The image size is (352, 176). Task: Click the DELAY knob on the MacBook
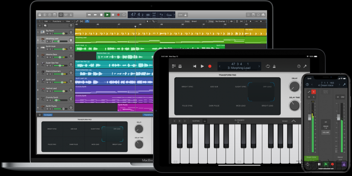pos(139,129)
